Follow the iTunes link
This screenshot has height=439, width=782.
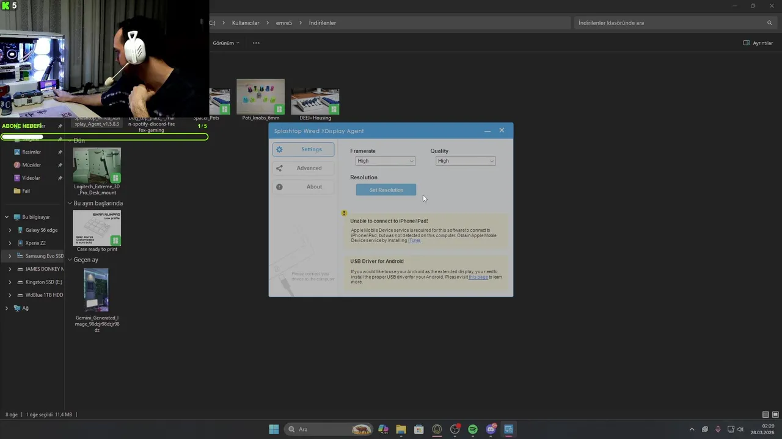(x=414, y=240)
